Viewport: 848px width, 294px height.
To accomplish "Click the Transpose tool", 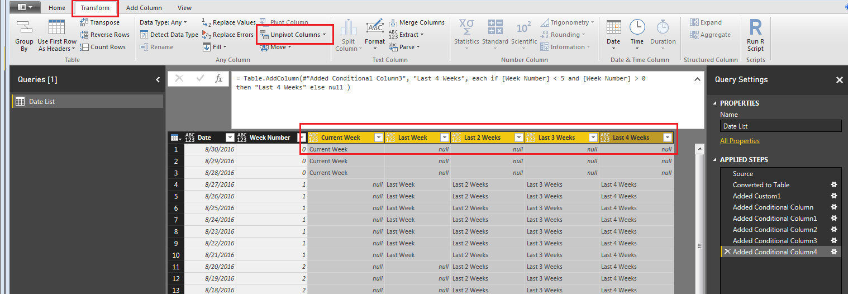I will click(99, 22).
